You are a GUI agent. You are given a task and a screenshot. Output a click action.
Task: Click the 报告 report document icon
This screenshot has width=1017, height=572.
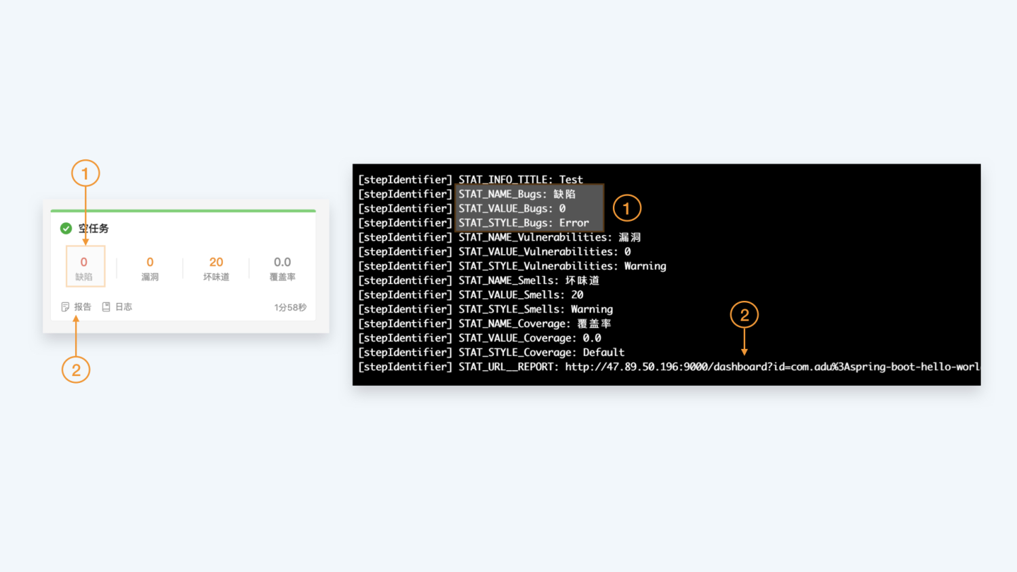[x=65, y=307]
